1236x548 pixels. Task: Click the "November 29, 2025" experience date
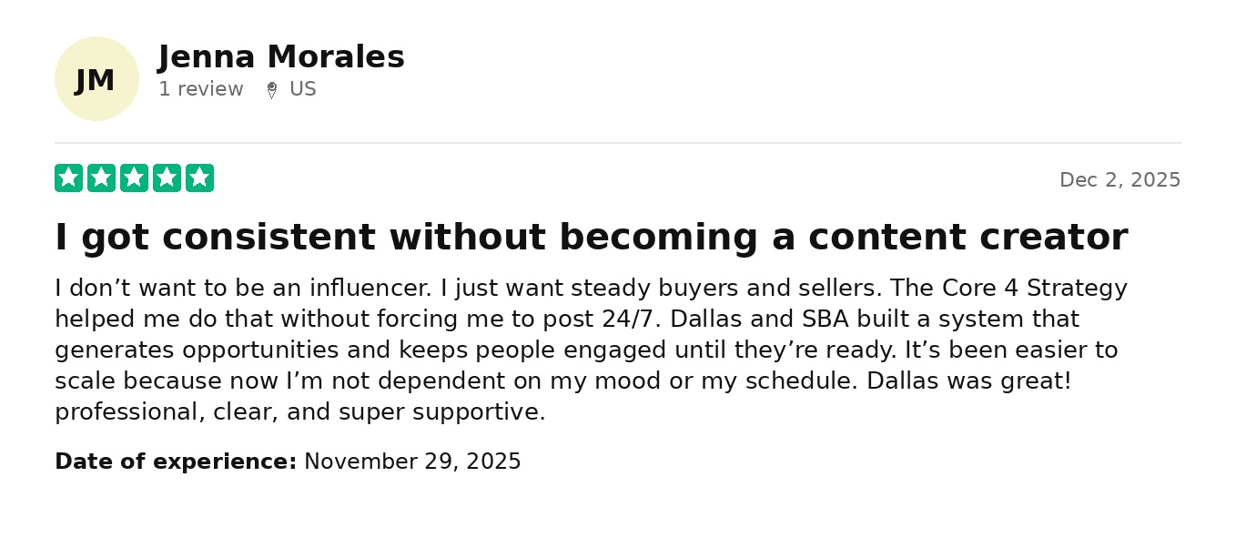click(412, 462)
